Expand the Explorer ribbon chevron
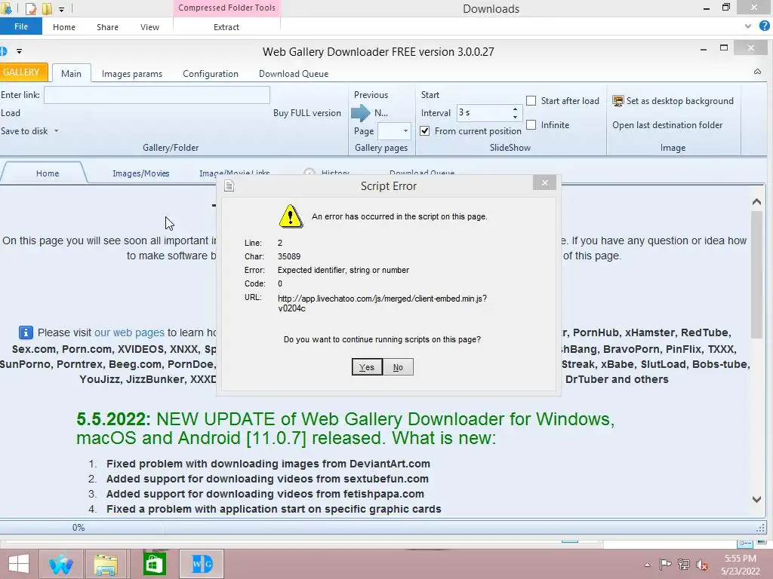This screenshot has height=579, width=773. (x=748, y=26)
